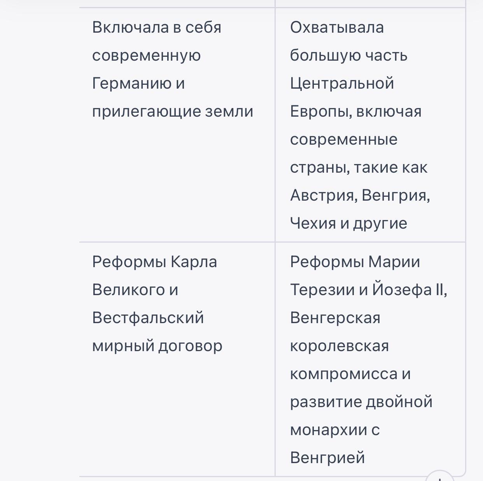The height and width of the screenshot is (481, 483).
Task: Click the word 'Центральной'
Action: click(x=342, y=83)
